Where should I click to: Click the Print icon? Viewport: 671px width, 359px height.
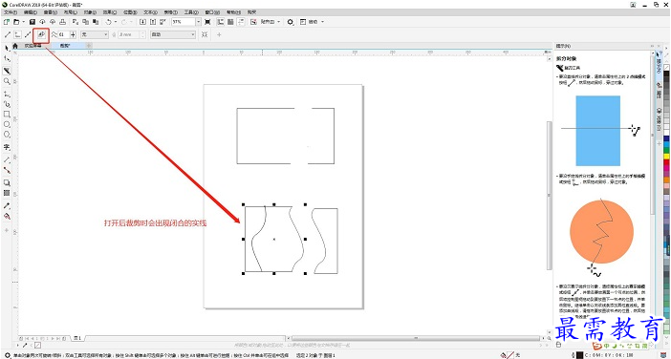click(x=62, y=21)
